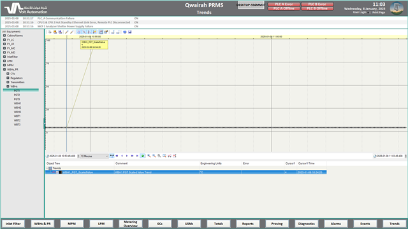
Task: Expand the Transmitters tree node
Action: (x=8, y=82)
